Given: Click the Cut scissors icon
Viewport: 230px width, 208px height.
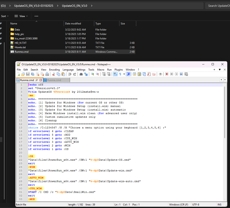Looking at the screenshot, I should [x=54, y=74].
